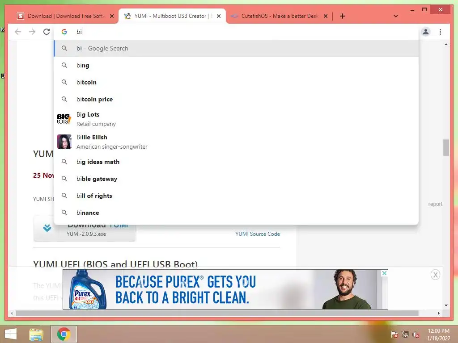Choose the "bi - Google Search" suggestion

(x=236, y=48)
